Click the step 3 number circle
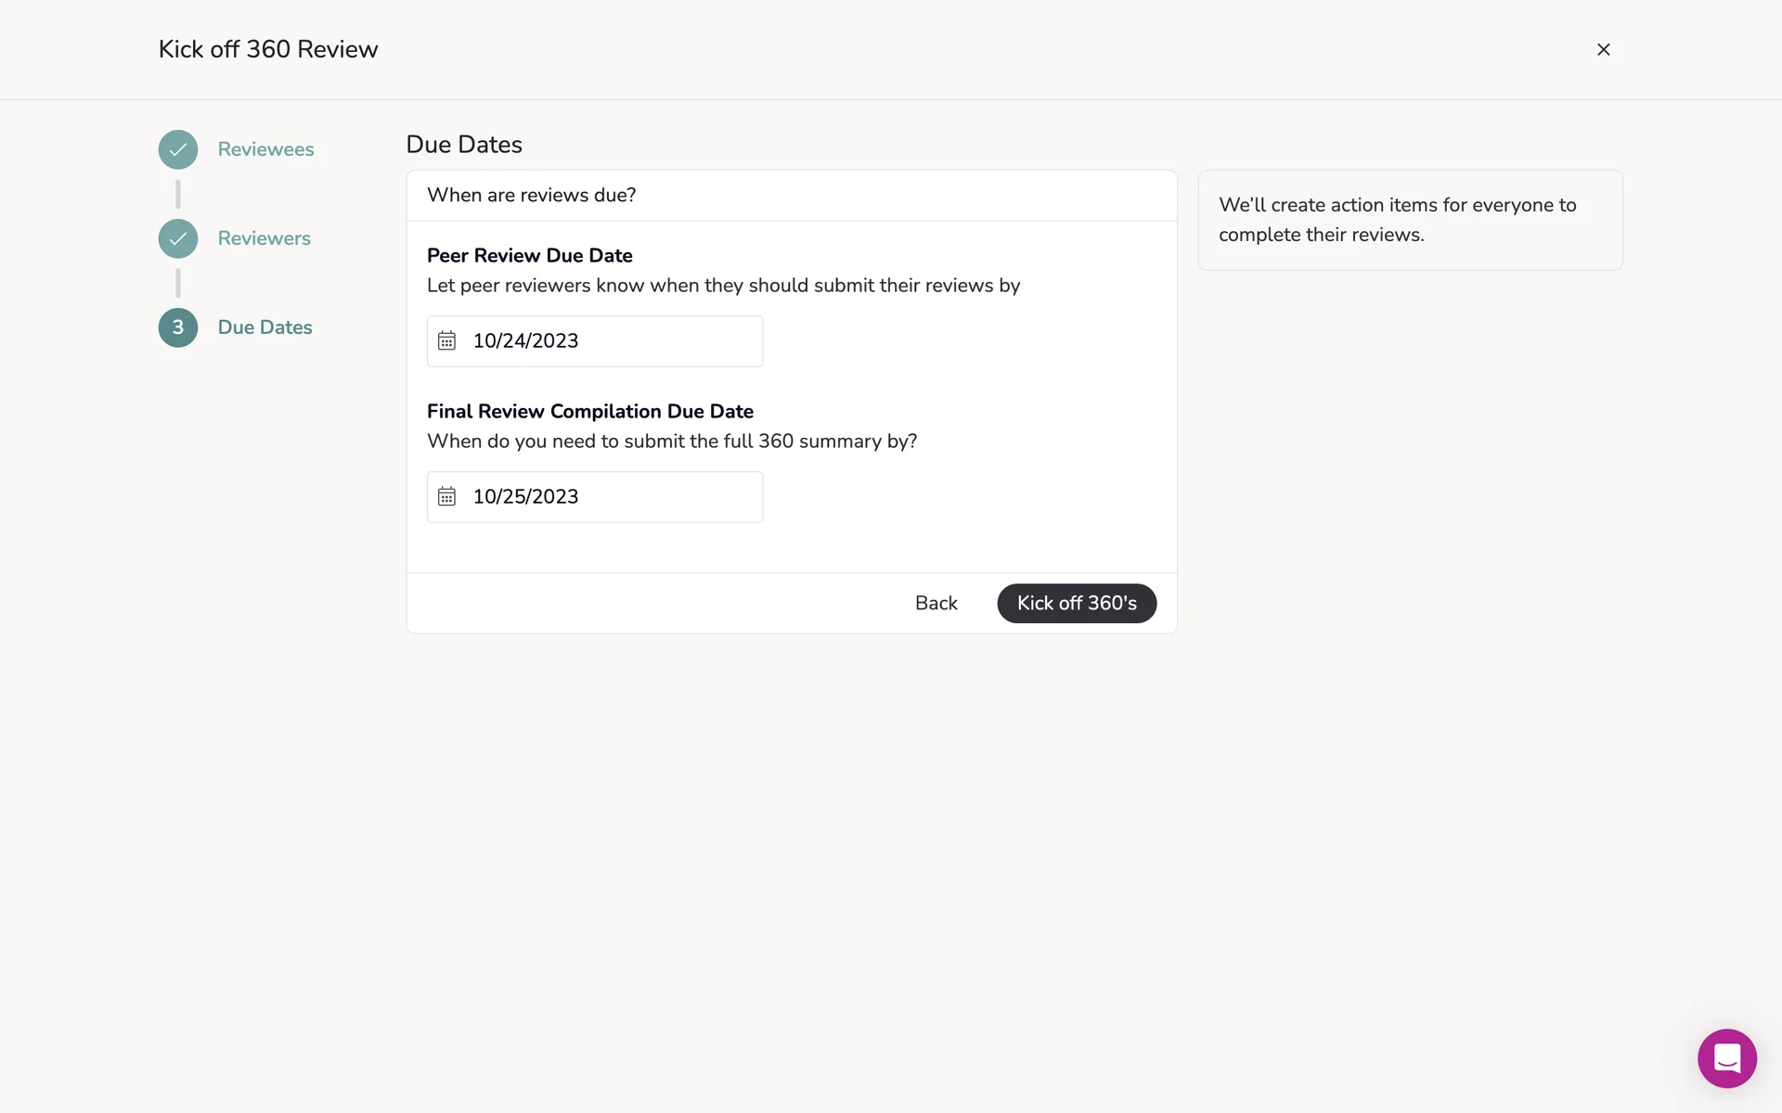The height and width of the screenshot is (1113, 1782). tap(178, 327)
